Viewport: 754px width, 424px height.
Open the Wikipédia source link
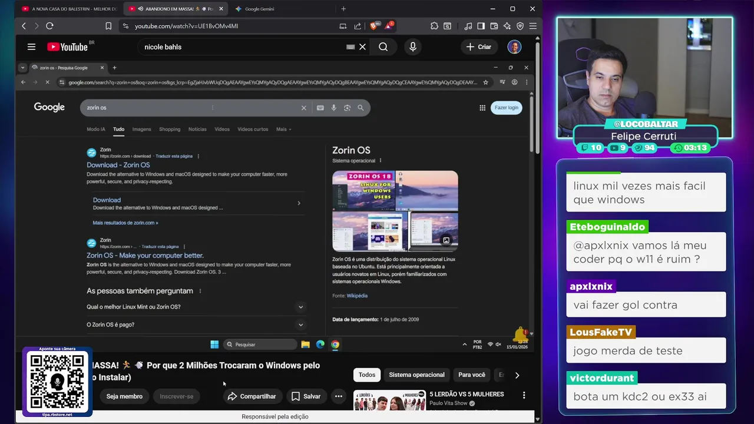coord(357,296)
